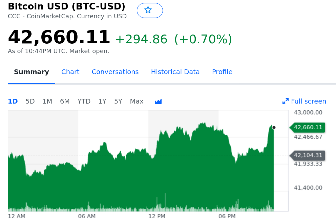
Task: Set chart range to 1M
Action: click(47, 101)
